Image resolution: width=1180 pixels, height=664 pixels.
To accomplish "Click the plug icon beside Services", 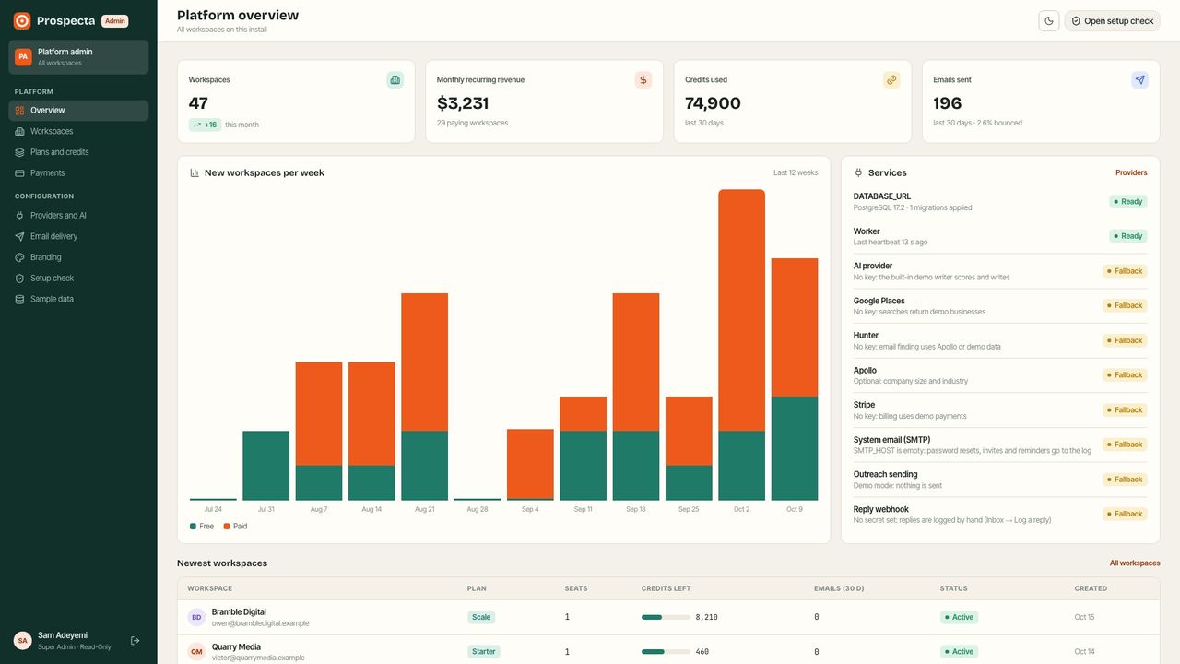I will (858, 172).
